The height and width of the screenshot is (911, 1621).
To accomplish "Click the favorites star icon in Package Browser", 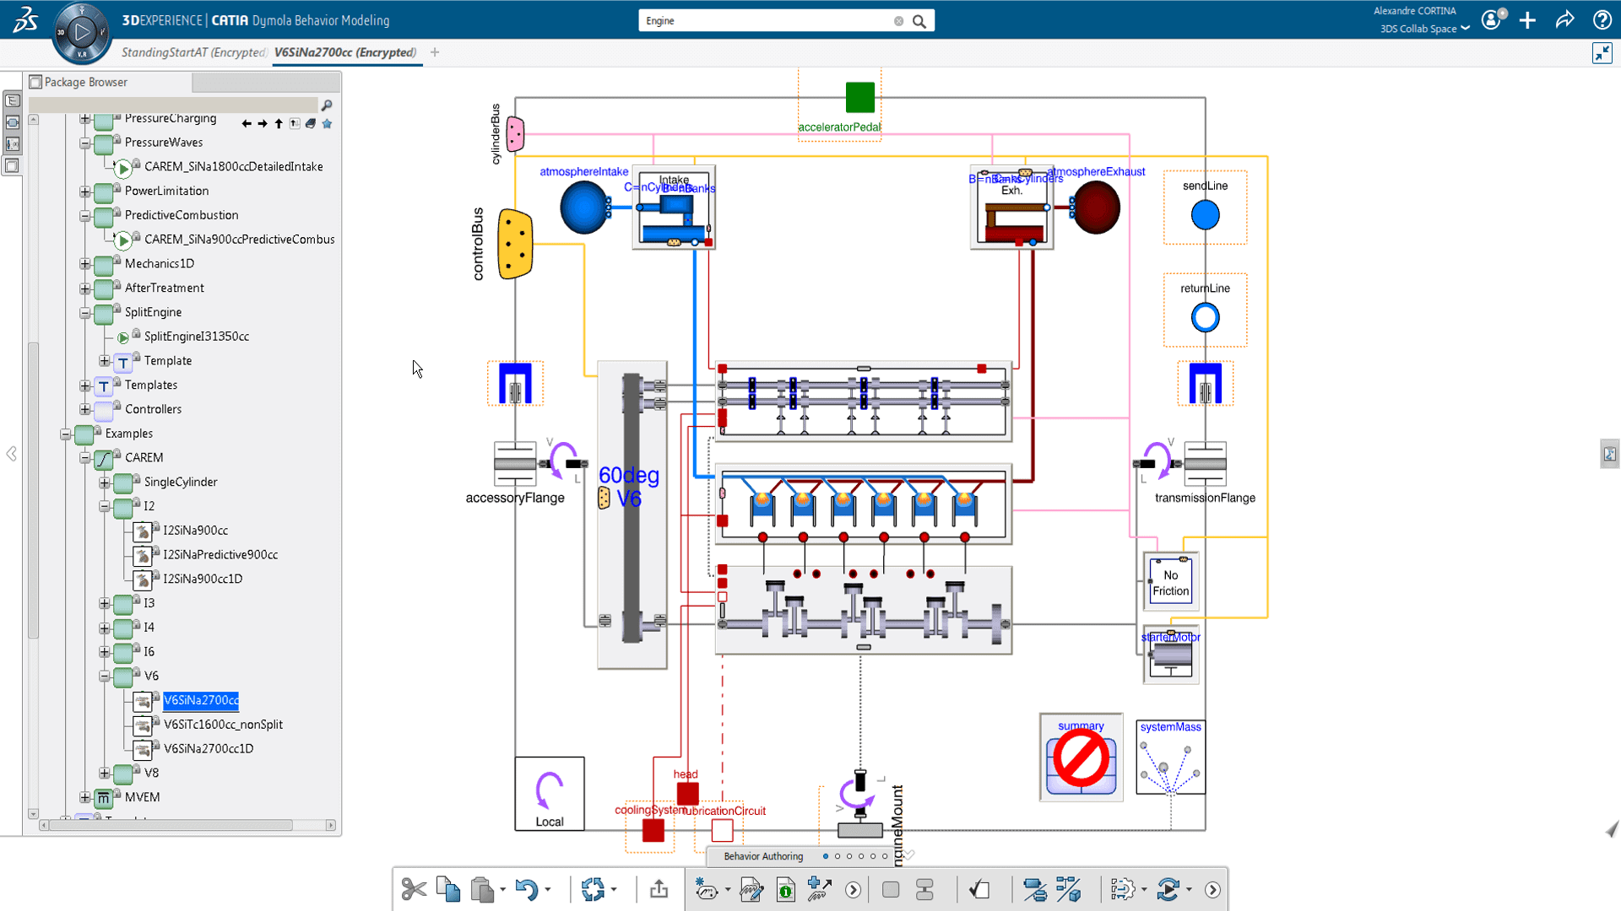I will coord(328,124).
